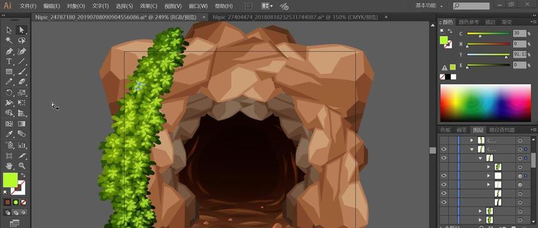Viewport: 538px width, 228px height.
Task: Hide the bottom-most visible eye sublayer
Action: click(x=444, y=202)
